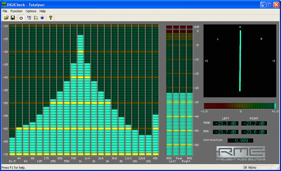Viewport: 281px width, 171px height.
Task: Click the -30 level meter scale label
Action: pyautogui.click(x=197, y=102)
